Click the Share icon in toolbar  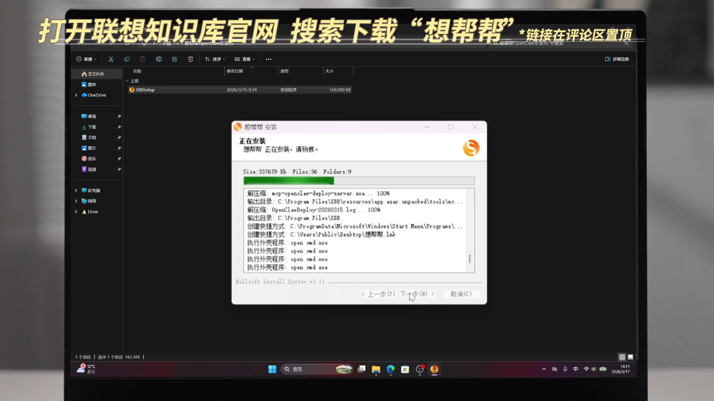(x=174, y=59)
